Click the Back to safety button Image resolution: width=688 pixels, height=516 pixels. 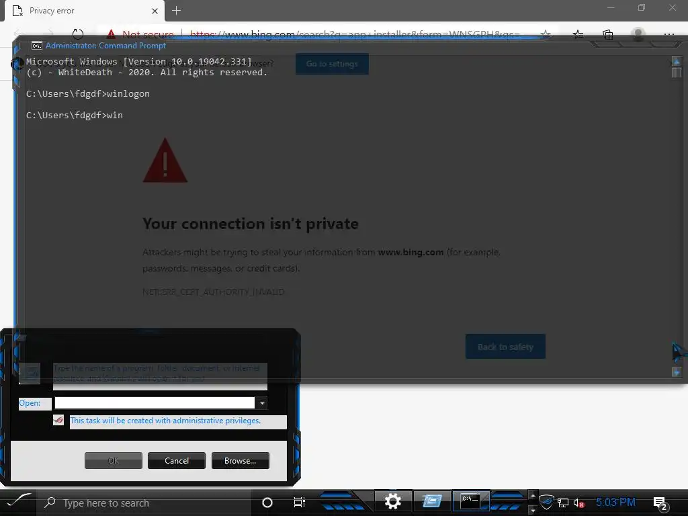click(505, 347)
